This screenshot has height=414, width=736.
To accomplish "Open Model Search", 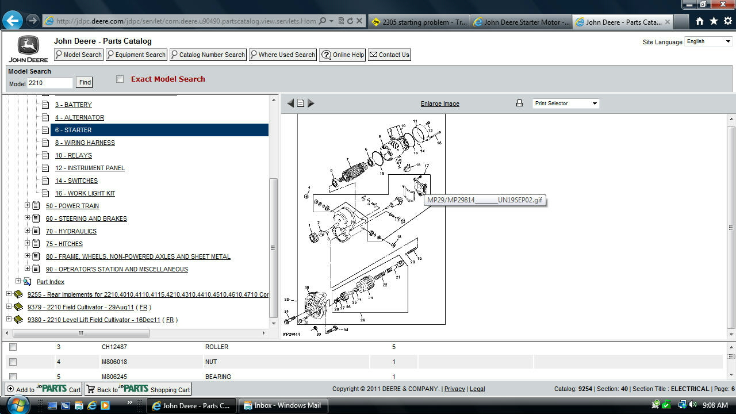I will (78, 55).
